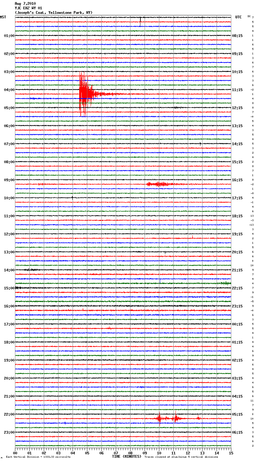Select the 22:00 MST row label
The image size is (255, 461).
(x=9, y=414)
